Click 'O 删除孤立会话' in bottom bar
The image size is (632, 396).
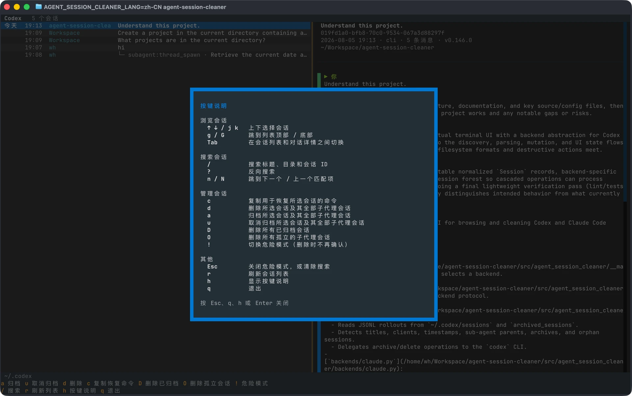click(206, 384)
